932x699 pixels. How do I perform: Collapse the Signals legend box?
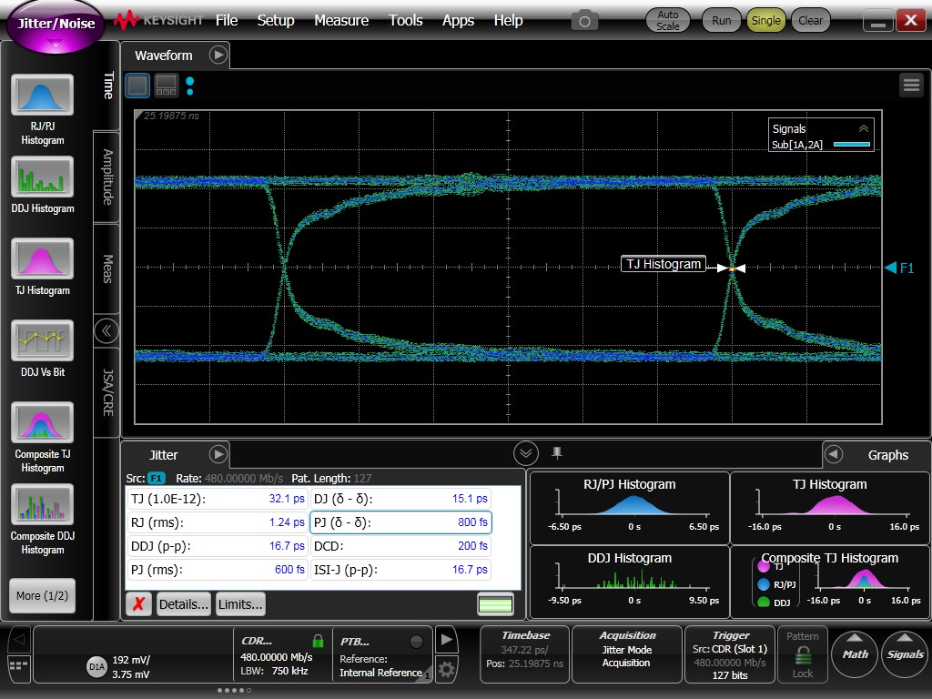[863, 129]
